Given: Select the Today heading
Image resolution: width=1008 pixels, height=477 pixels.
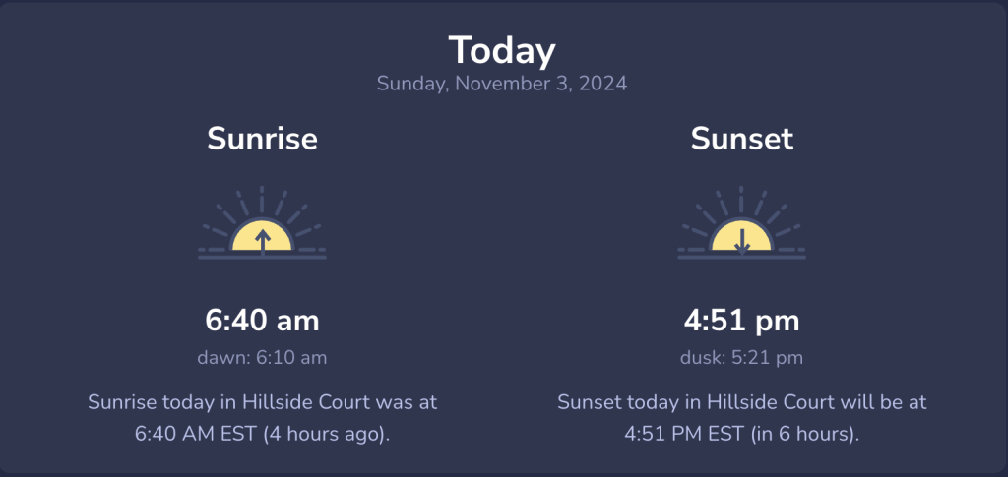Looking at the screenshot, I should pos(502,50).
